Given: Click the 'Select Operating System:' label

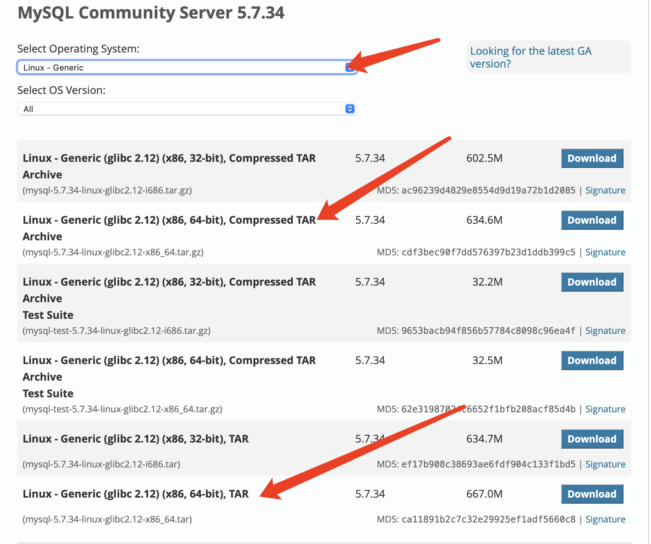Looking at the screenshot, I should 78,49.
